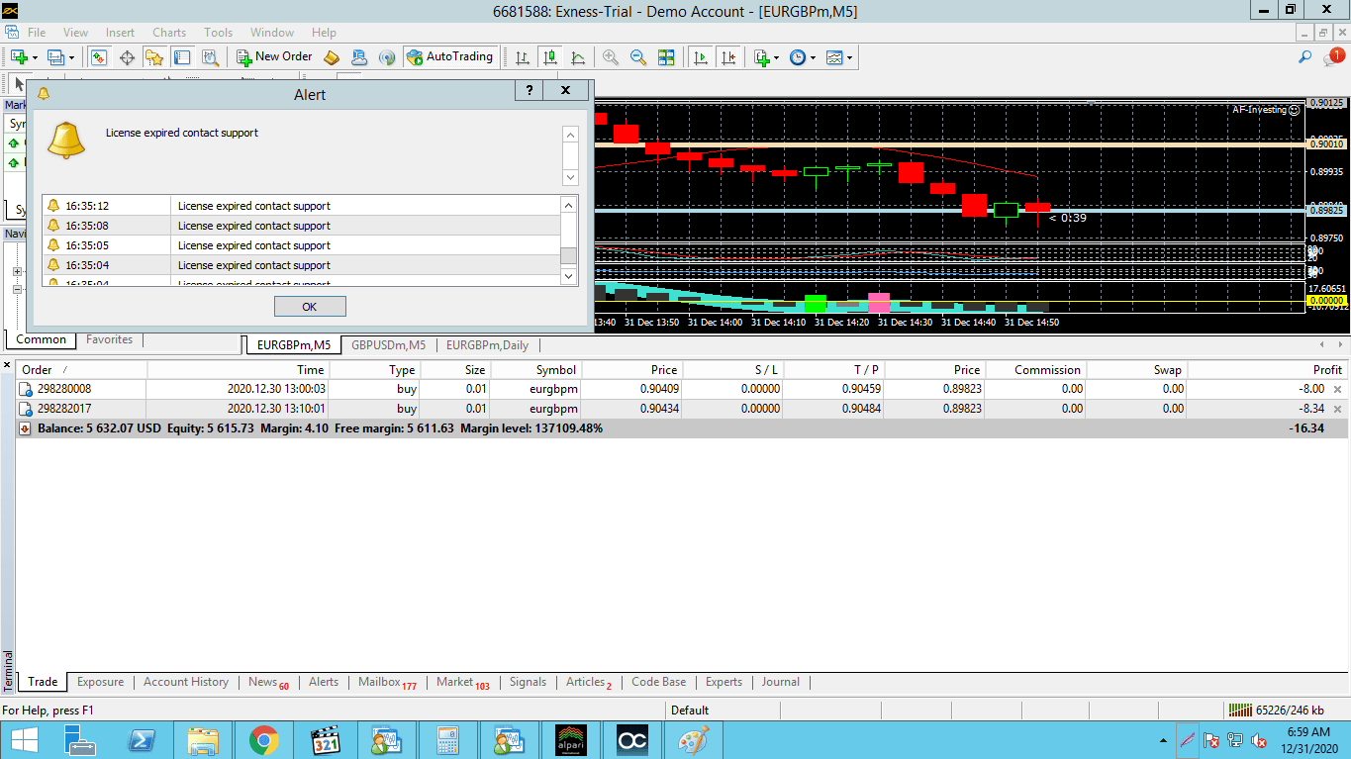Viewport: 1351px width, 759px height.
Task: Tile chart windows with the grid icon
Action: click(x=666, y=57)
